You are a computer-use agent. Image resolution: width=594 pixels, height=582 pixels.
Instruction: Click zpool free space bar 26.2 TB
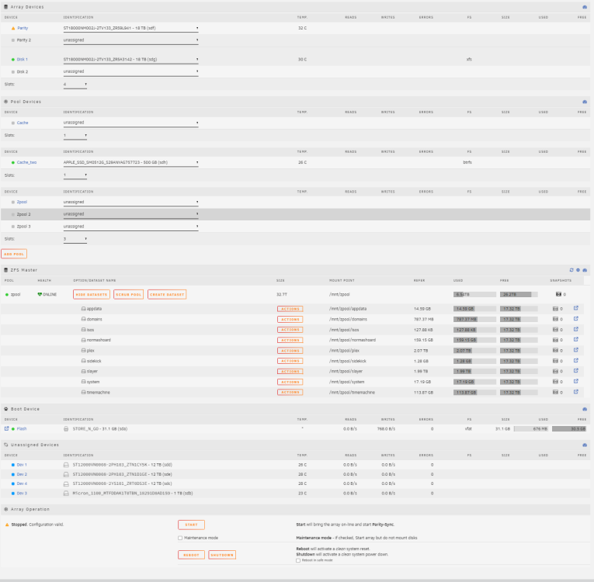pos(519,294)
